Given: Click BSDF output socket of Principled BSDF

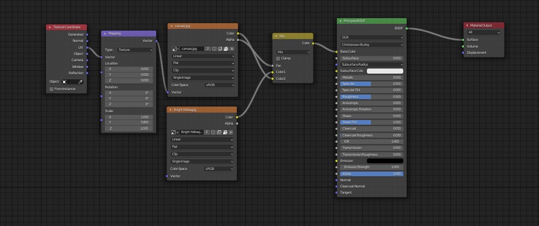Looking at the screenshot, I should (x=407, y=28).
